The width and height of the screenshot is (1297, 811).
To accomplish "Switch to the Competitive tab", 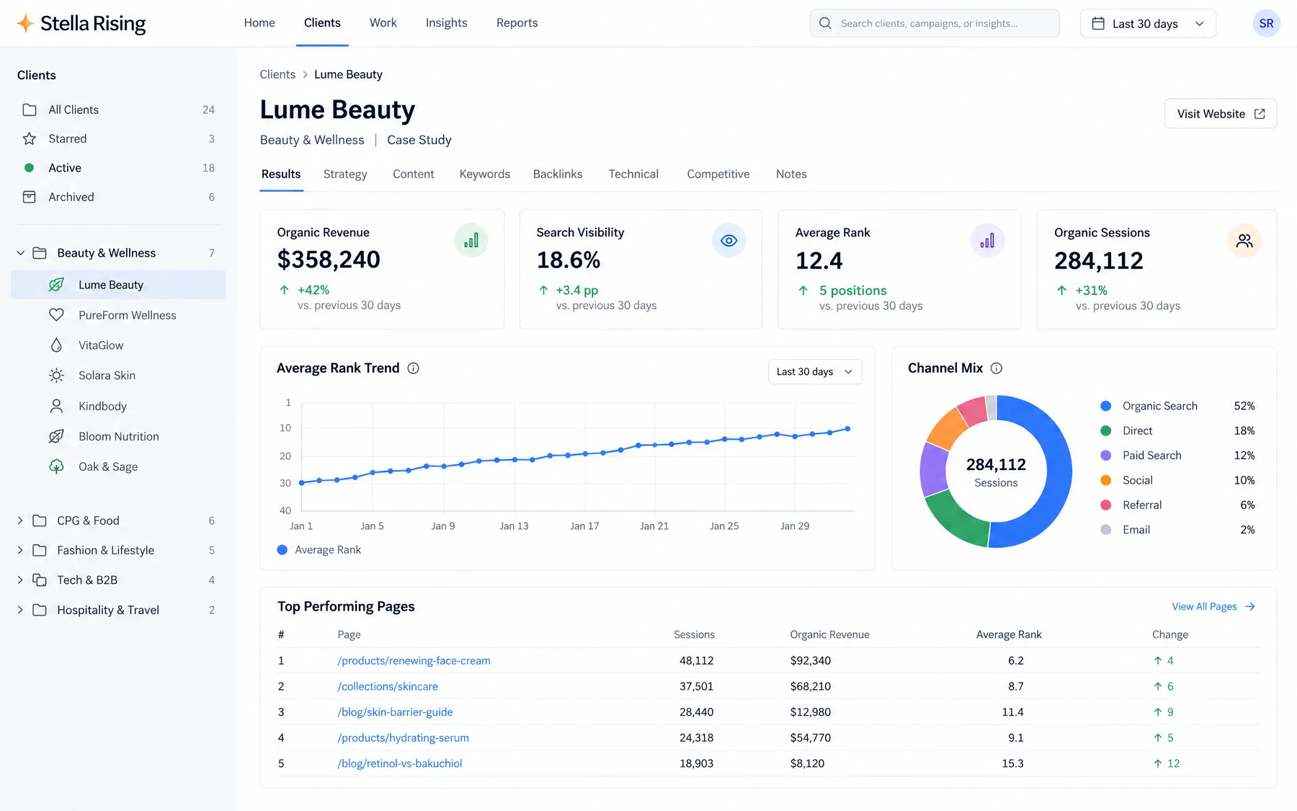I will pyautogui.click(x=718, y=174).
